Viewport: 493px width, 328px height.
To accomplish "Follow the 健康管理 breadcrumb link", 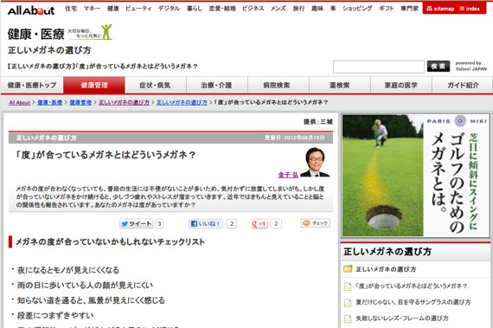I will [80, 102].
